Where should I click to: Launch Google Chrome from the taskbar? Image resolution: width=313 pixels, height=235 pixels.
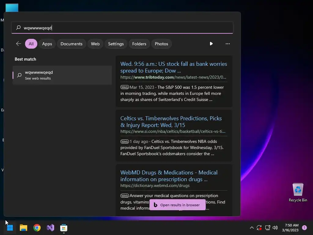tap(37, 228)
